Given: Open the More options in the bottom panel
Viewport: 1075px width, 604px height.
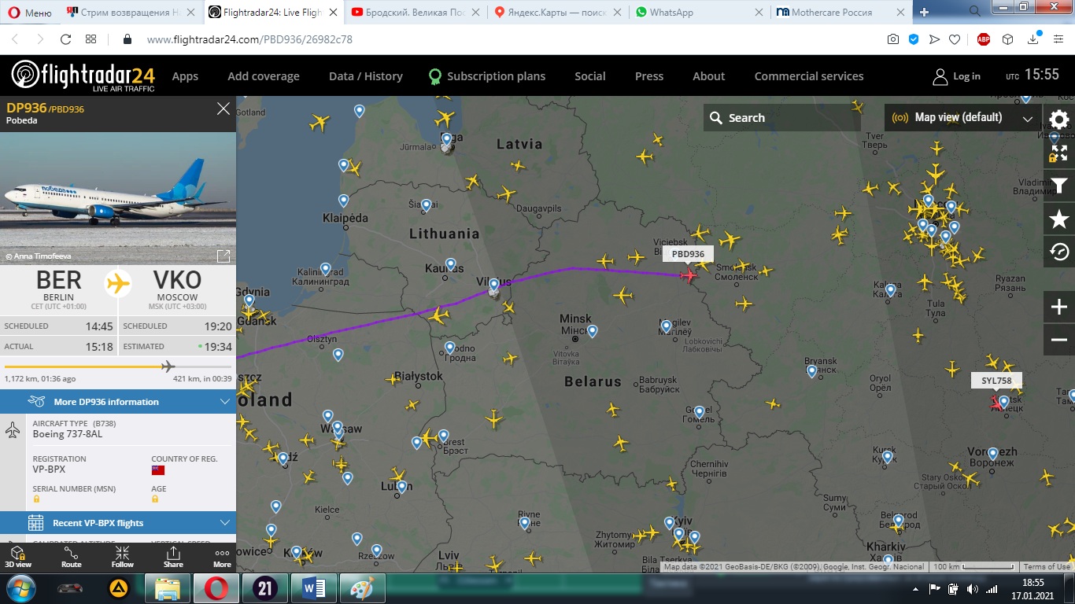Looking at the screenshot, I should pos(222,558).
